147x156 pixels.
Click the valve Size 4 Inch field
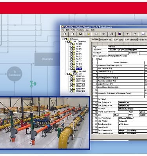pos(121,115)
